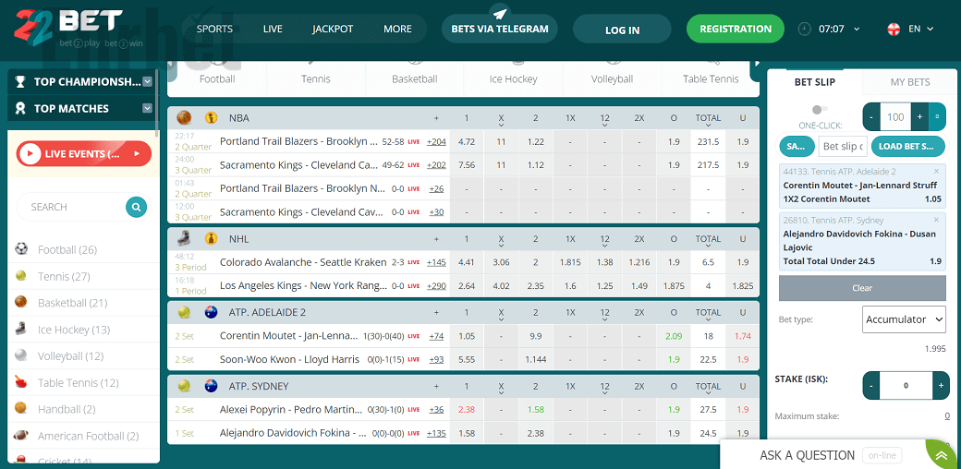Image resolution: width=961 pixels, height=469 pixels.
Task: Click the sidebar SEARCH input field
Action: (x=70, y=207)
